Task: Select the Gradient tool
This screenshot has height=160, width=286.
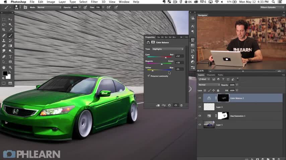Action: 10,46
